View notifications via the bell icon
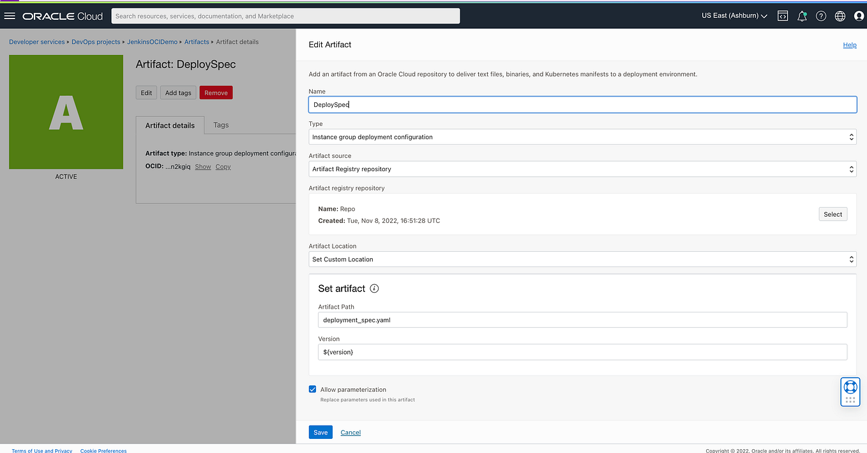Screen dimensions: 867x453 click(802, 16)
